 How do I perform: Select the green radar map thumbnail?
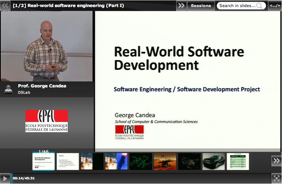[x=141, y=161]
